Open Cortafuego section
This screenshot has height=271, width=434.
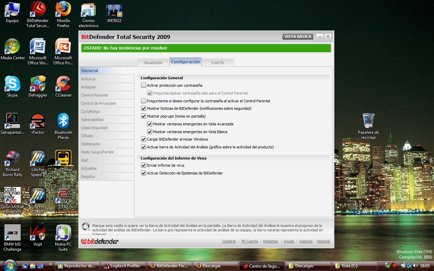coord(107,111)
